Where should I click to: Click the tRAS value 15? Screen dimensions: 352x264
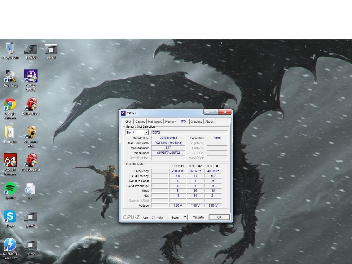[213, 191]
